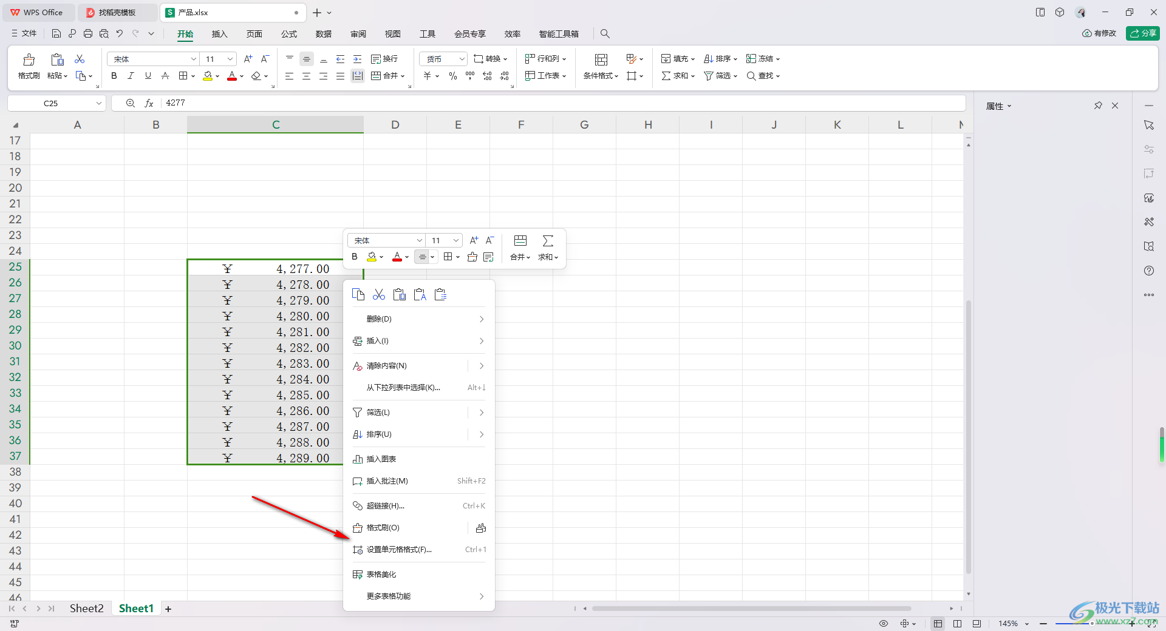
Task: Click the Paste icon in the context menu
Action: [x=400, y=295]
